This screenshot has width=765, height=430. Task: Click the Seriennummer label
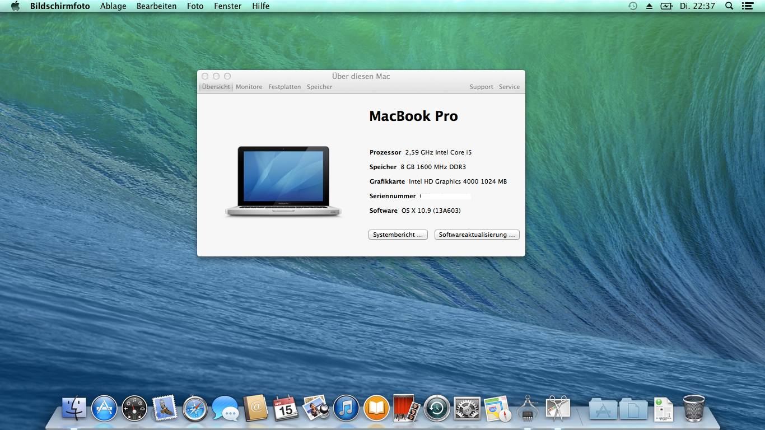393,196
